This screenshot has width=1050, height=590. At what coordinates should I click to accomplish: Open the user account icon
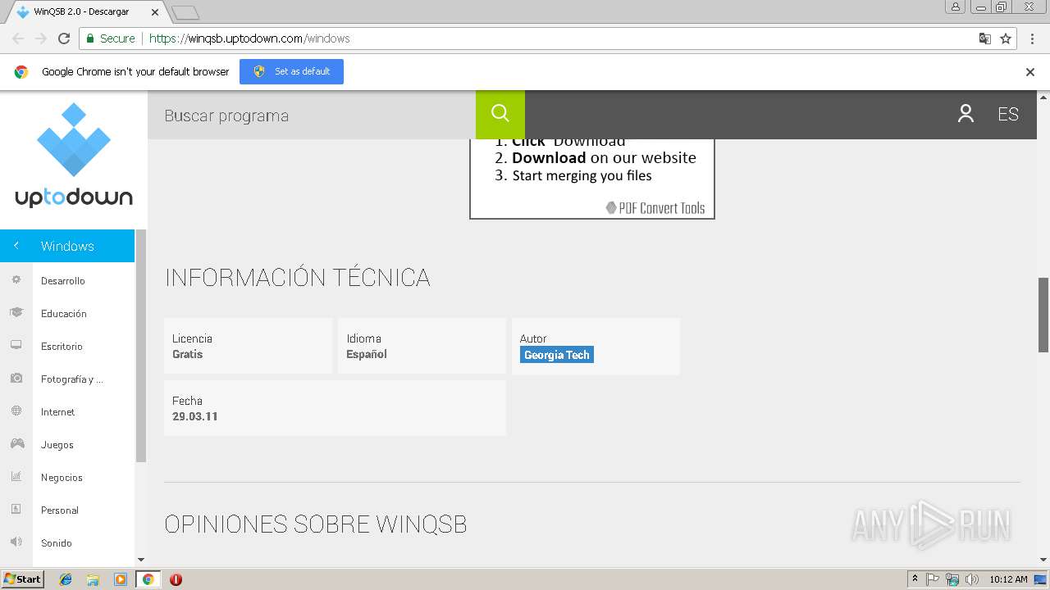tap(966, 114)
